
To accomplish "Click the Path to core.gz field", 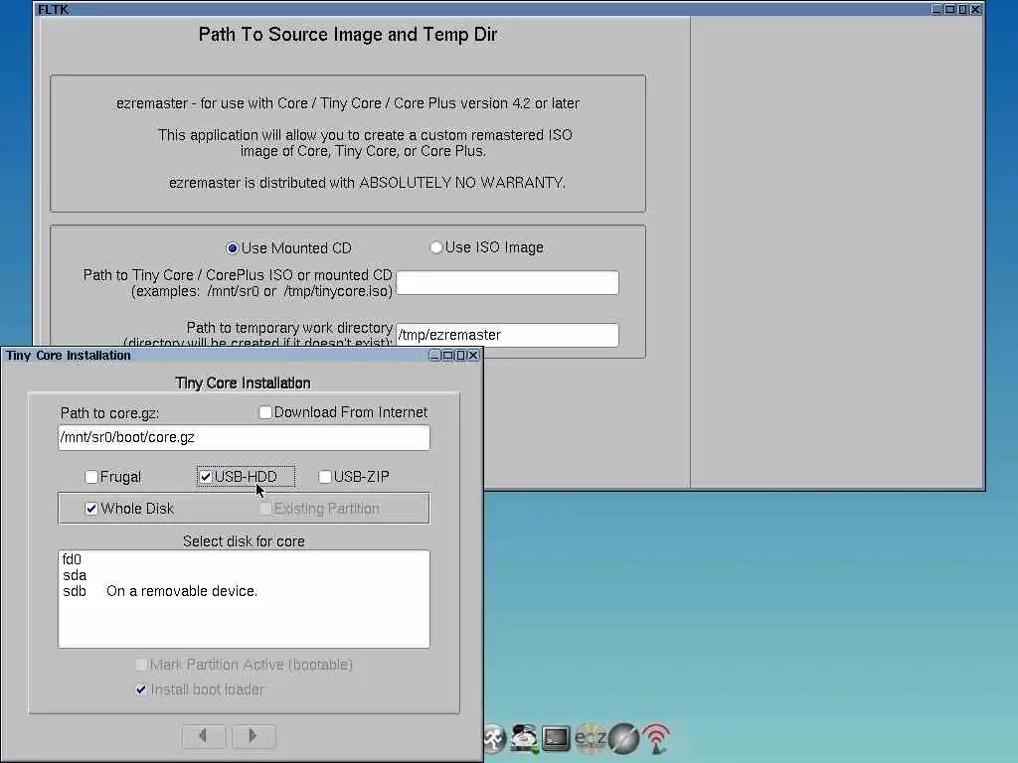I will coord(245,437).
